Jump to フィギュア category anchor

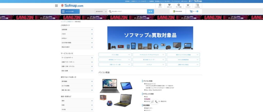[149, 64]
